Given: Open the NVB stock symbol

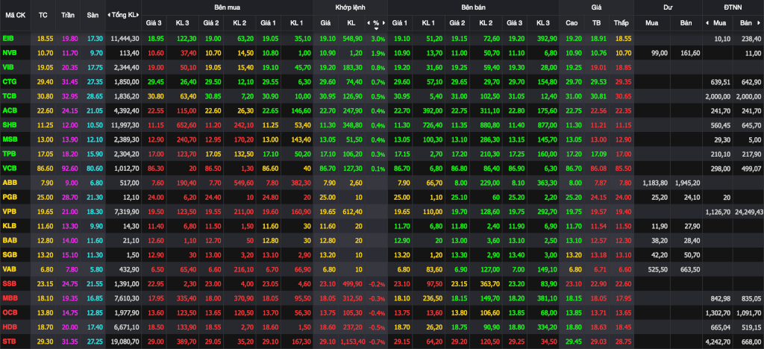Looking at the screenshot, I should 9,52.
